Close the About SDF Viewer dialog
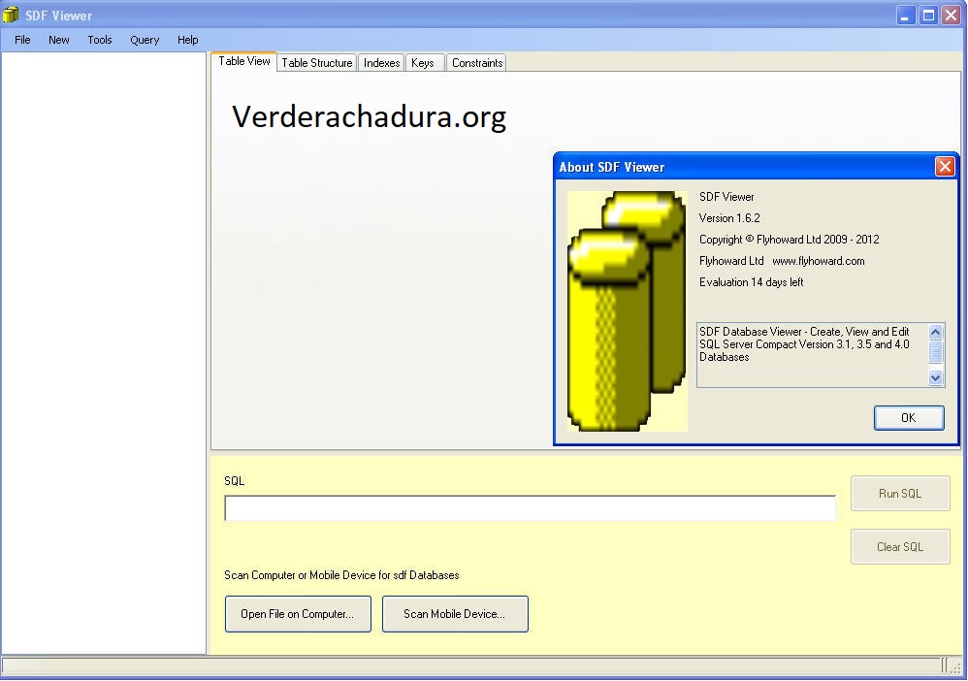 pos(945,167)
